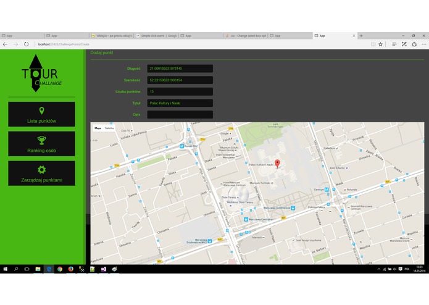Reload the page with the refresh icon

point(27,44)
